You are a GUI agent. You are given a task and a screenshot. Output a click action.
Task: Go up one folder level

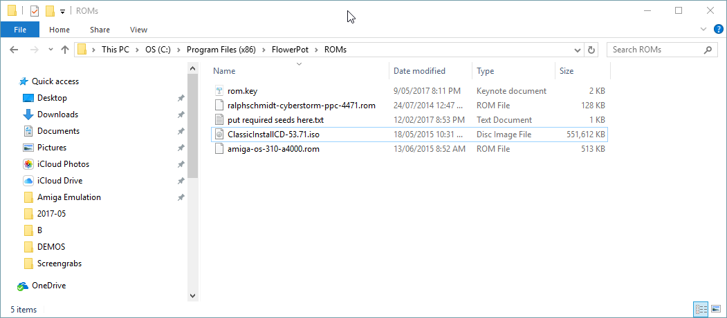click(x=65, y=50)
